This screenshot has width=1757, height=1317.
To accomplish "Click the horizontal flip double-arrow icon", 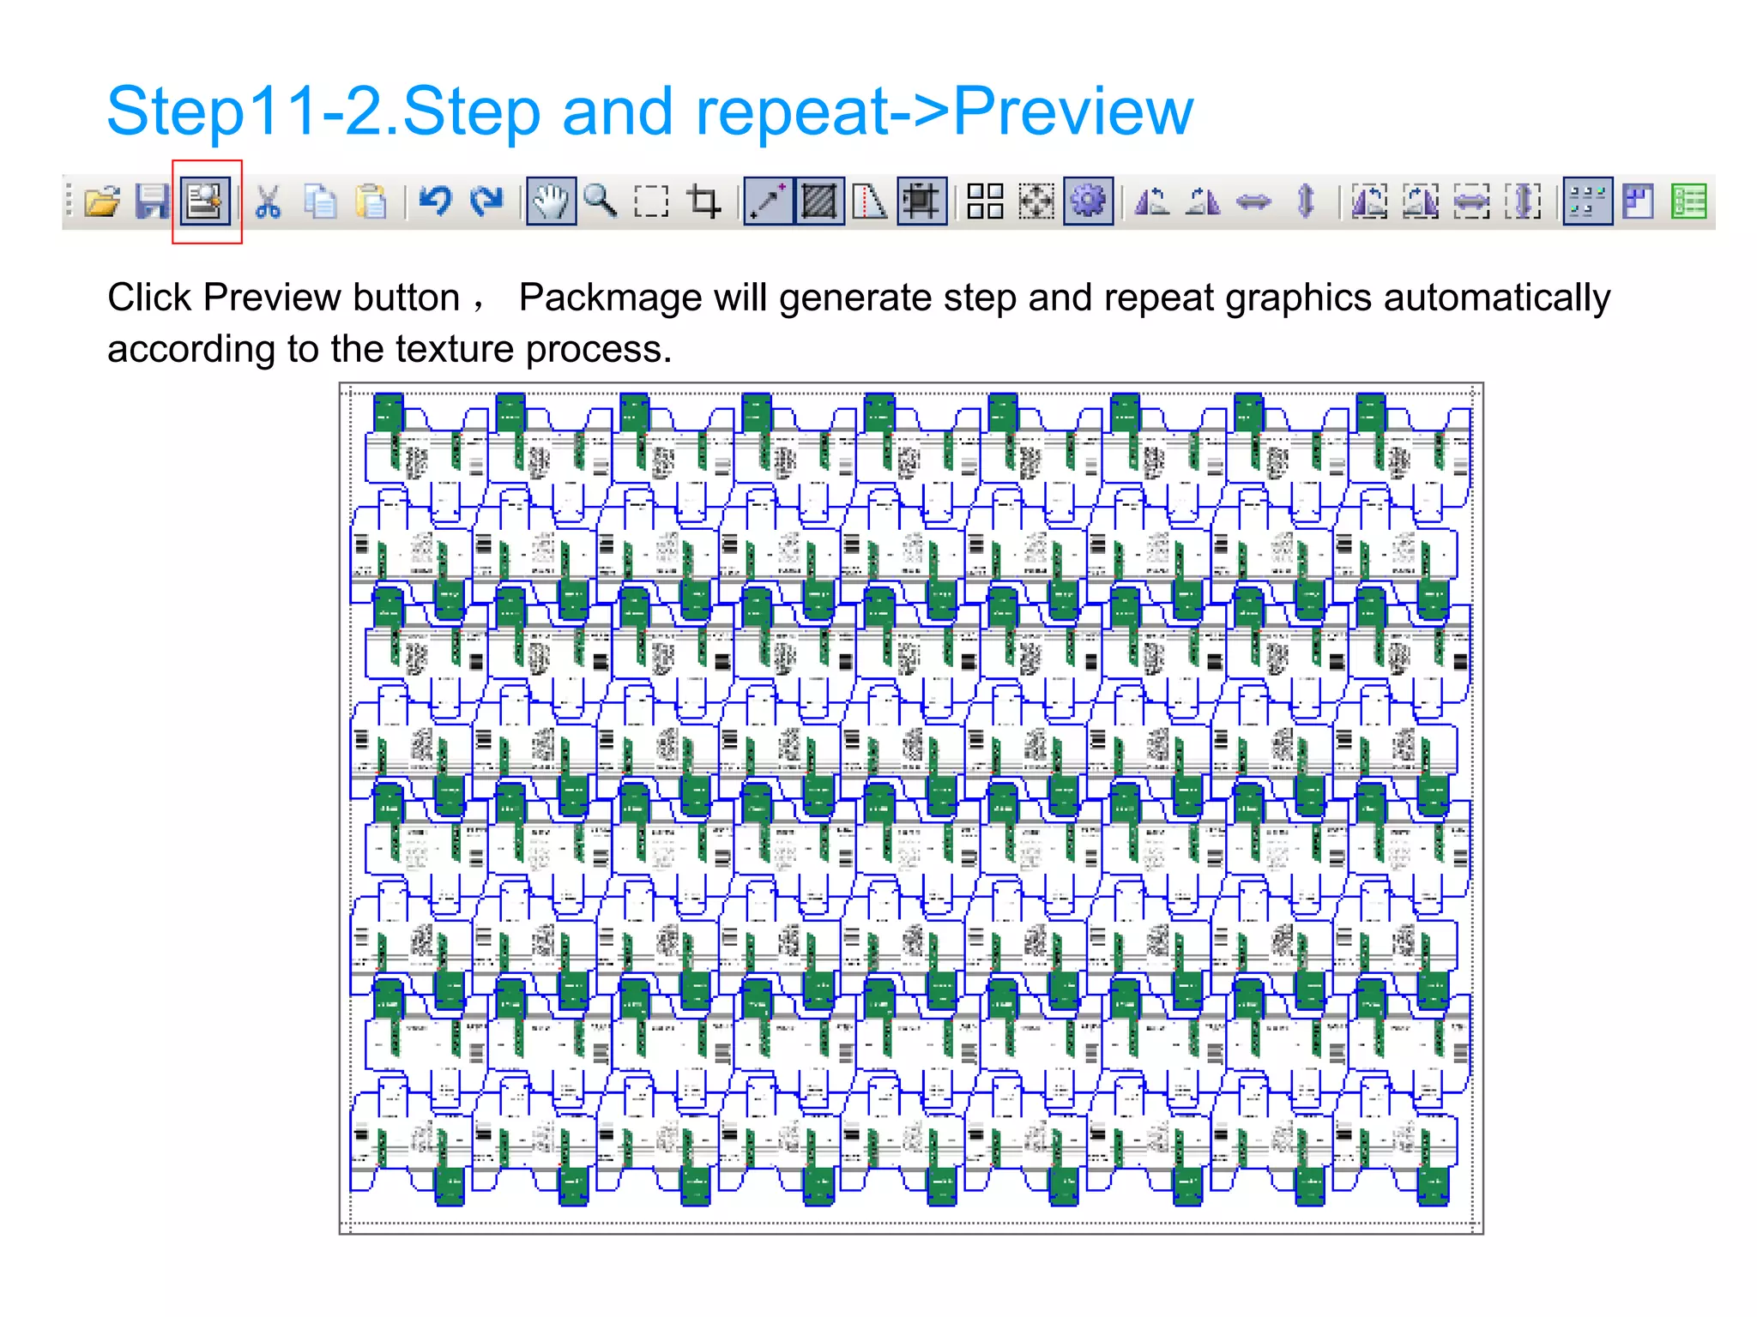I will pyautogui.click(x=1253, y=202).
